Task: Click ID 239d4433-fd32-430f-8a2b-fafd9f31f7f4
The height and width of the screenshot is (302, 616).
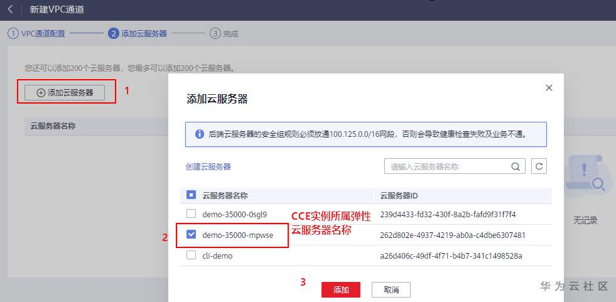Action: pyautogui.click(x=448, y=215)
